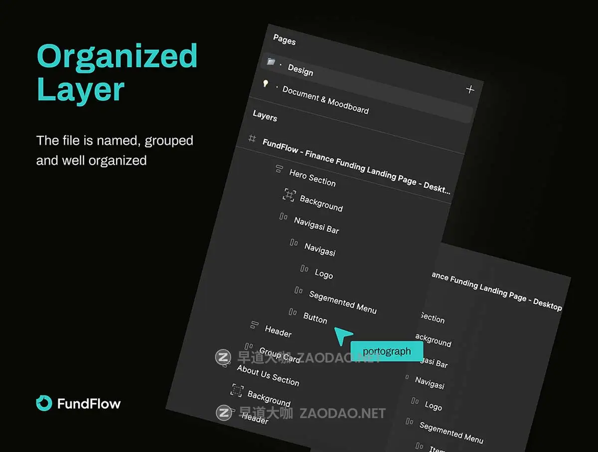This screenshot has width=598, height=452.
Task: Switch to the Layers panel header
Action: 265,118
